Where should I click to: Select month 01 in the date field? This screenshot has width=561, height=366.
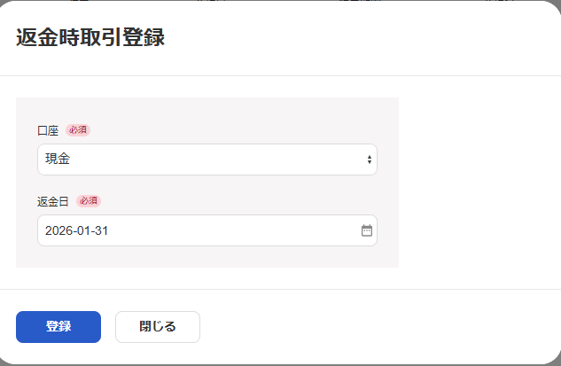point(84,230)
